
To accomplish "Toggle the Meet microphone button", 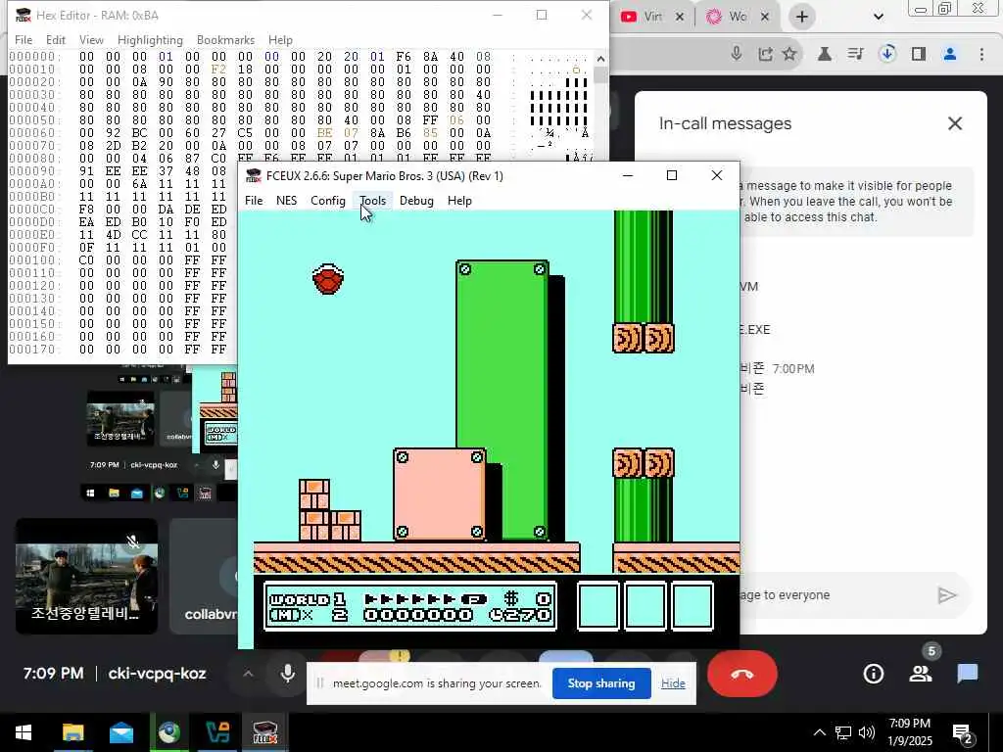I will point(288,674).
